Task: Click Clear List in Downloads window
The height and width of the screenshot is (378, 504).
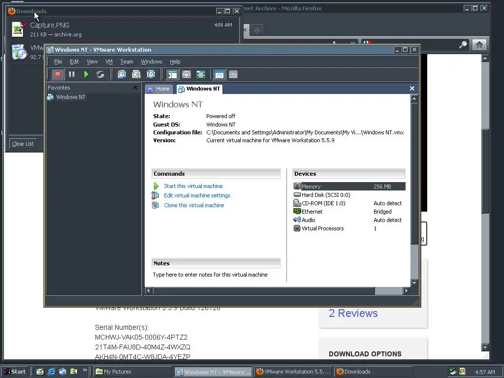Action: click(x=23, y=144)
